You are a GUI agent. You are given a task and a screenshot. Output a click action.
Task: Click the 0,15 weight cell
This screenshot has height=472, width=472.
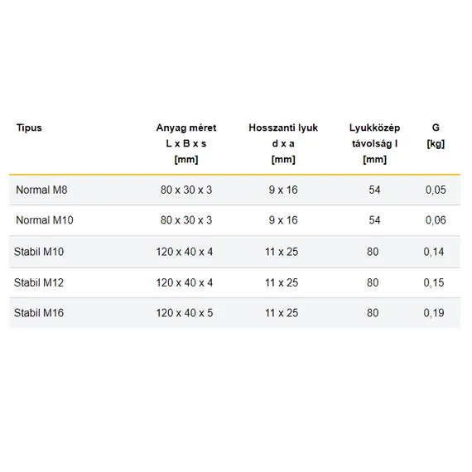tap(434, 282)
